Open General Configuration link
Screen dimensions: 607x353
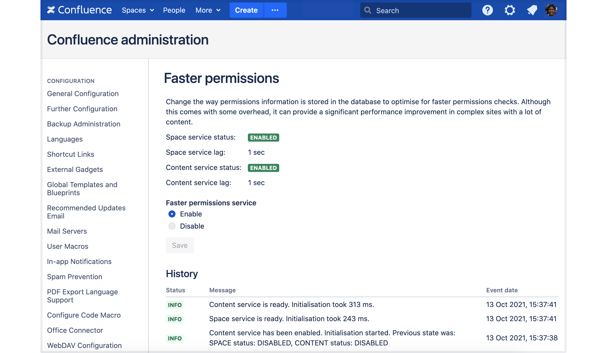pyautogui.click(x=83, y=94)
